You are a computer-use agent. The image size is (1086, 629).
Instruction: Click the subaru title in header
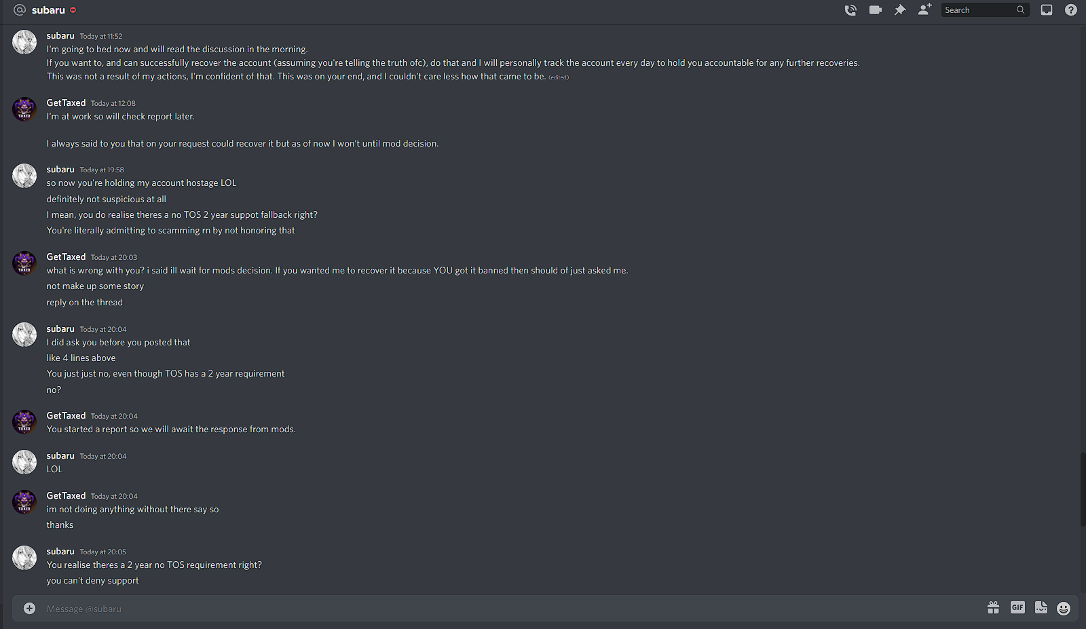click(48, 10)
